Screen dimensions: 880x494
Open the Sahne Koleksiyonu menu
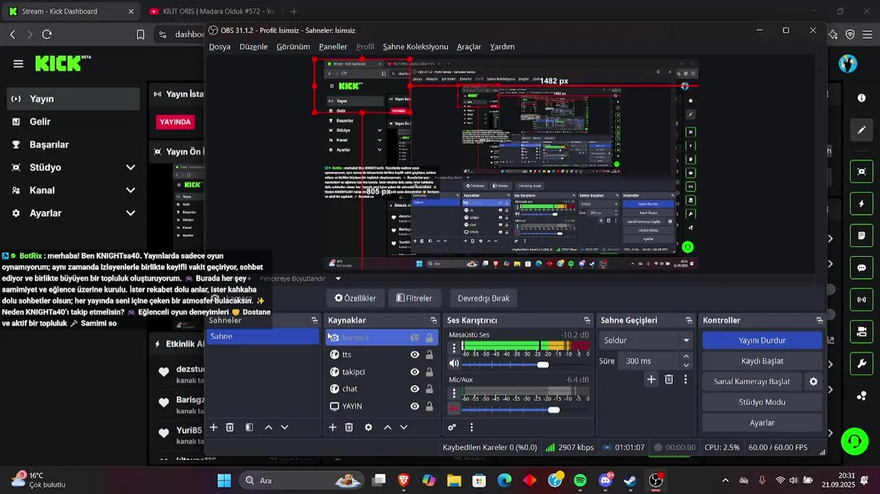[415, 47]
